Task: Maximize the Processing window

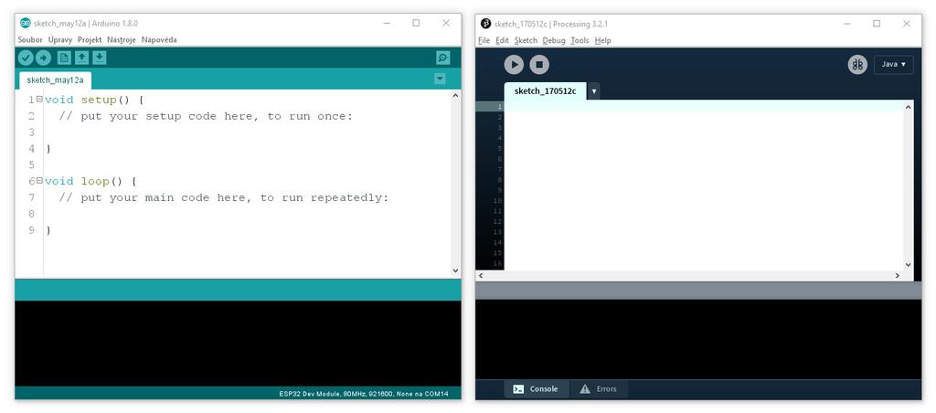Action: pos(877,24)
